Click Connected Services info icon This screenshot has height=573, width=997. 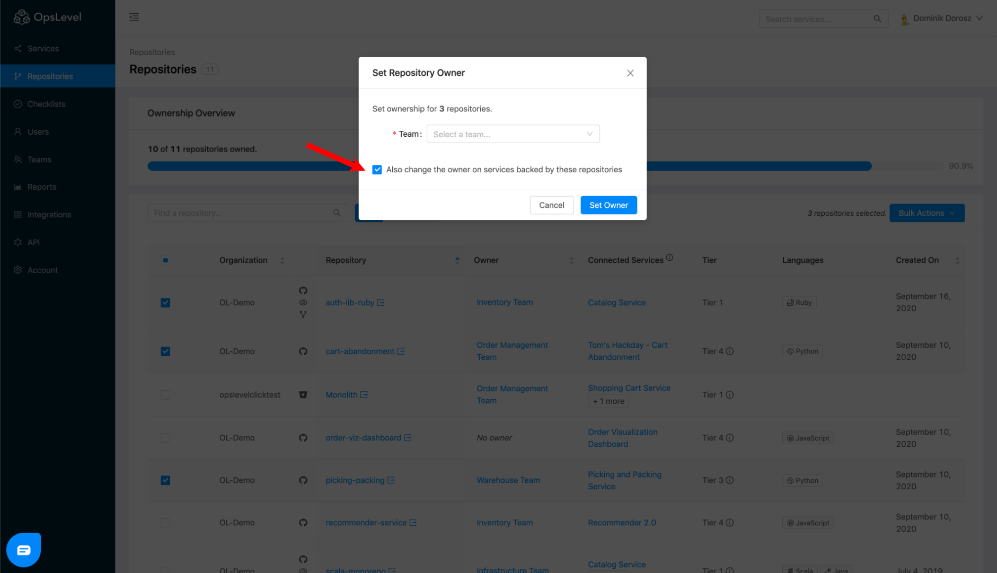click(x=669, y=258)
